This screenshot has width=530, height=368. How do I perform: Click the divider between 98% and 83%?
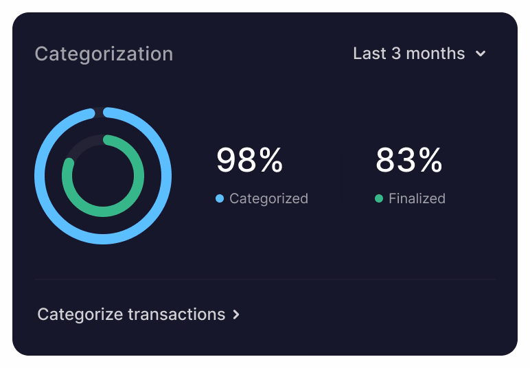pyautogui.click(x=341, y=176)
